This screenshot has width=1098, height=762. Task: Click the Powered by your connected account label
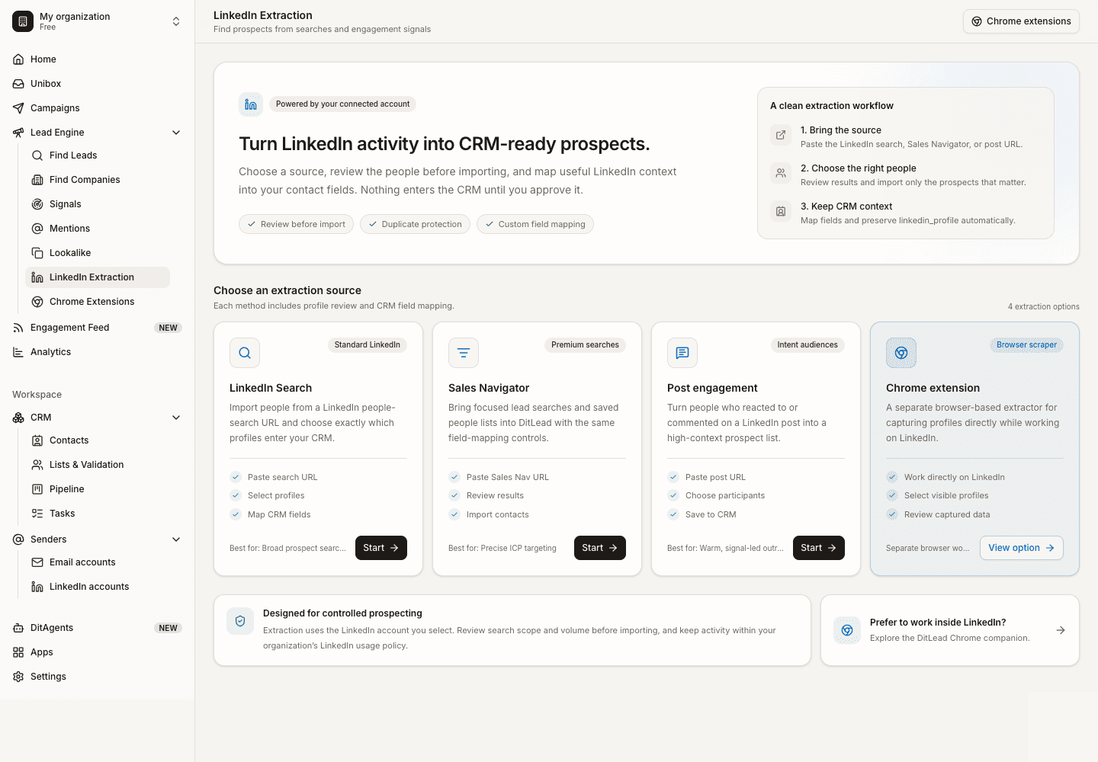pyautogui.click(x=343, y=104)
